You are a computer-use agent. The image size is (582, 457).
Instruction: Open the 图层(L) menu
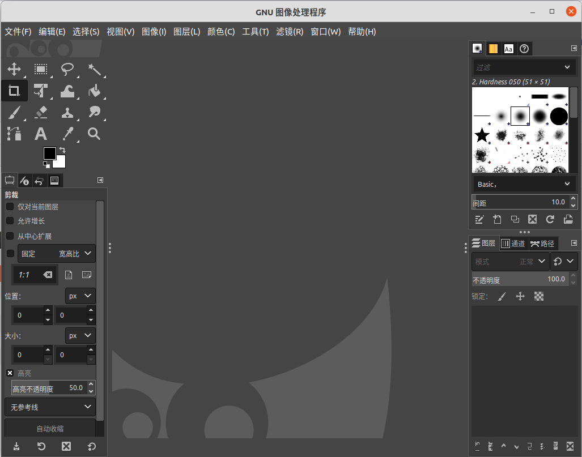(186, 32)
